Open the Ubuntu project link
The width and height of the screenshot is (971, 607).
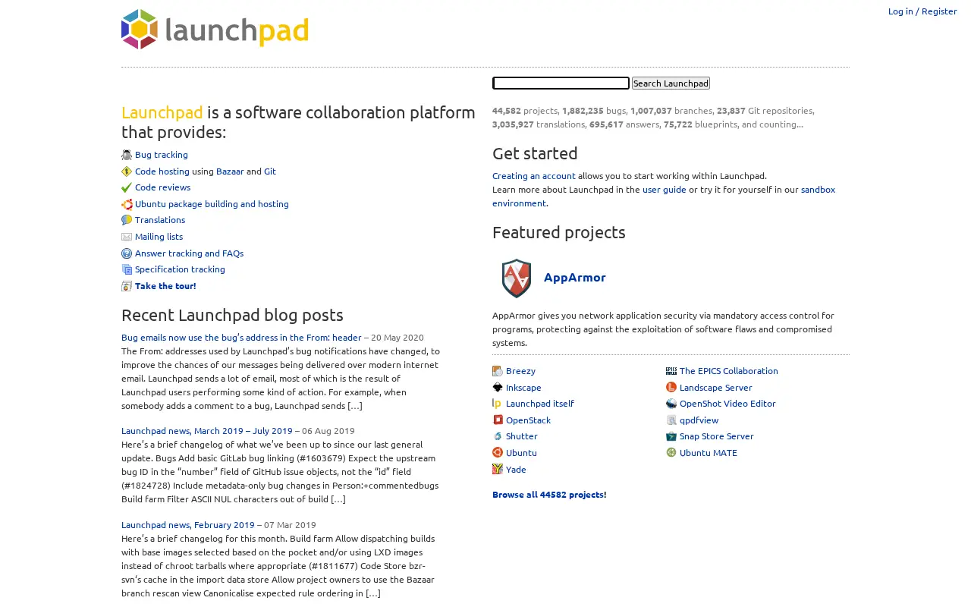521,453
